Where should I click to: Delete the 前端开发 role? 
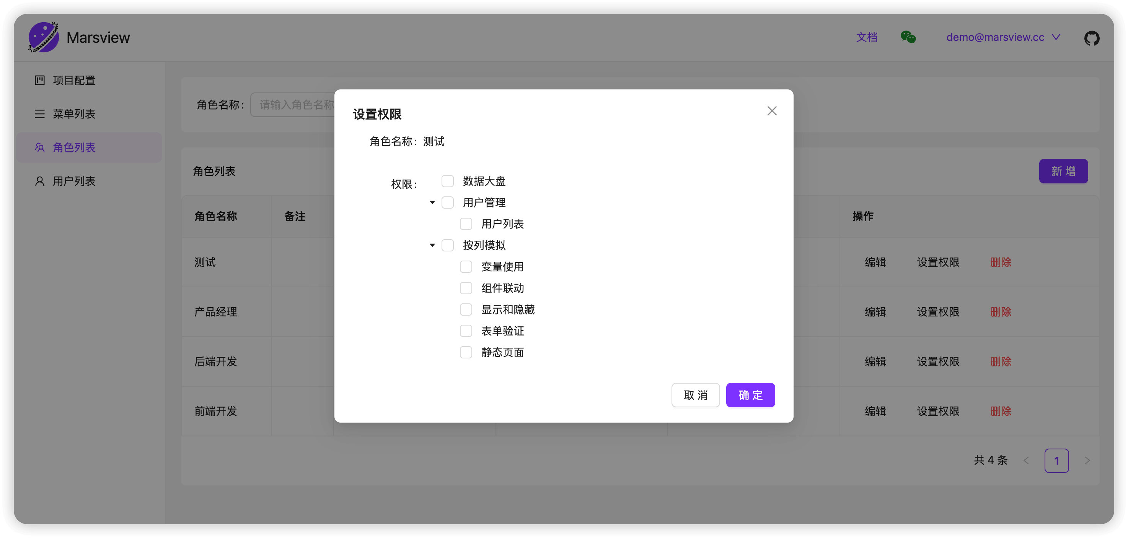tap(1001, 411)
